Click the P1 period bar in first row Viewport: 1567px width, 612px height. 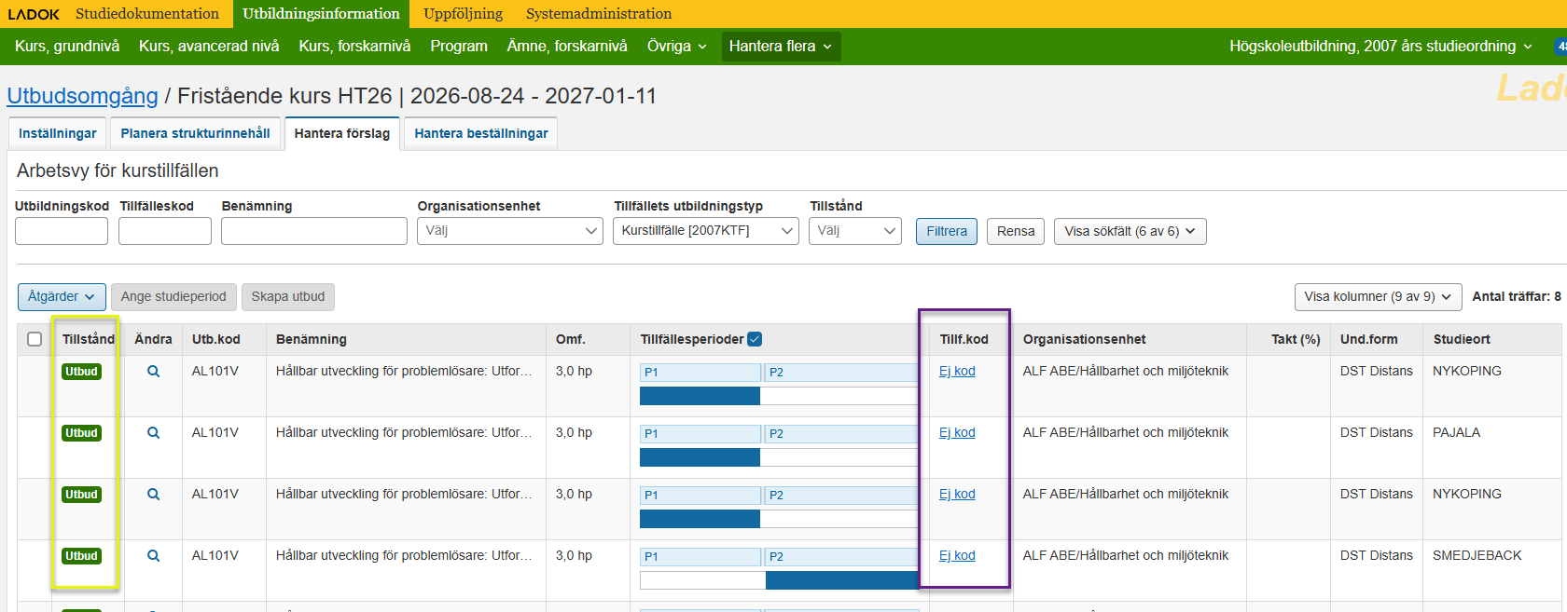pyautogui.click(x=700, y=373)
